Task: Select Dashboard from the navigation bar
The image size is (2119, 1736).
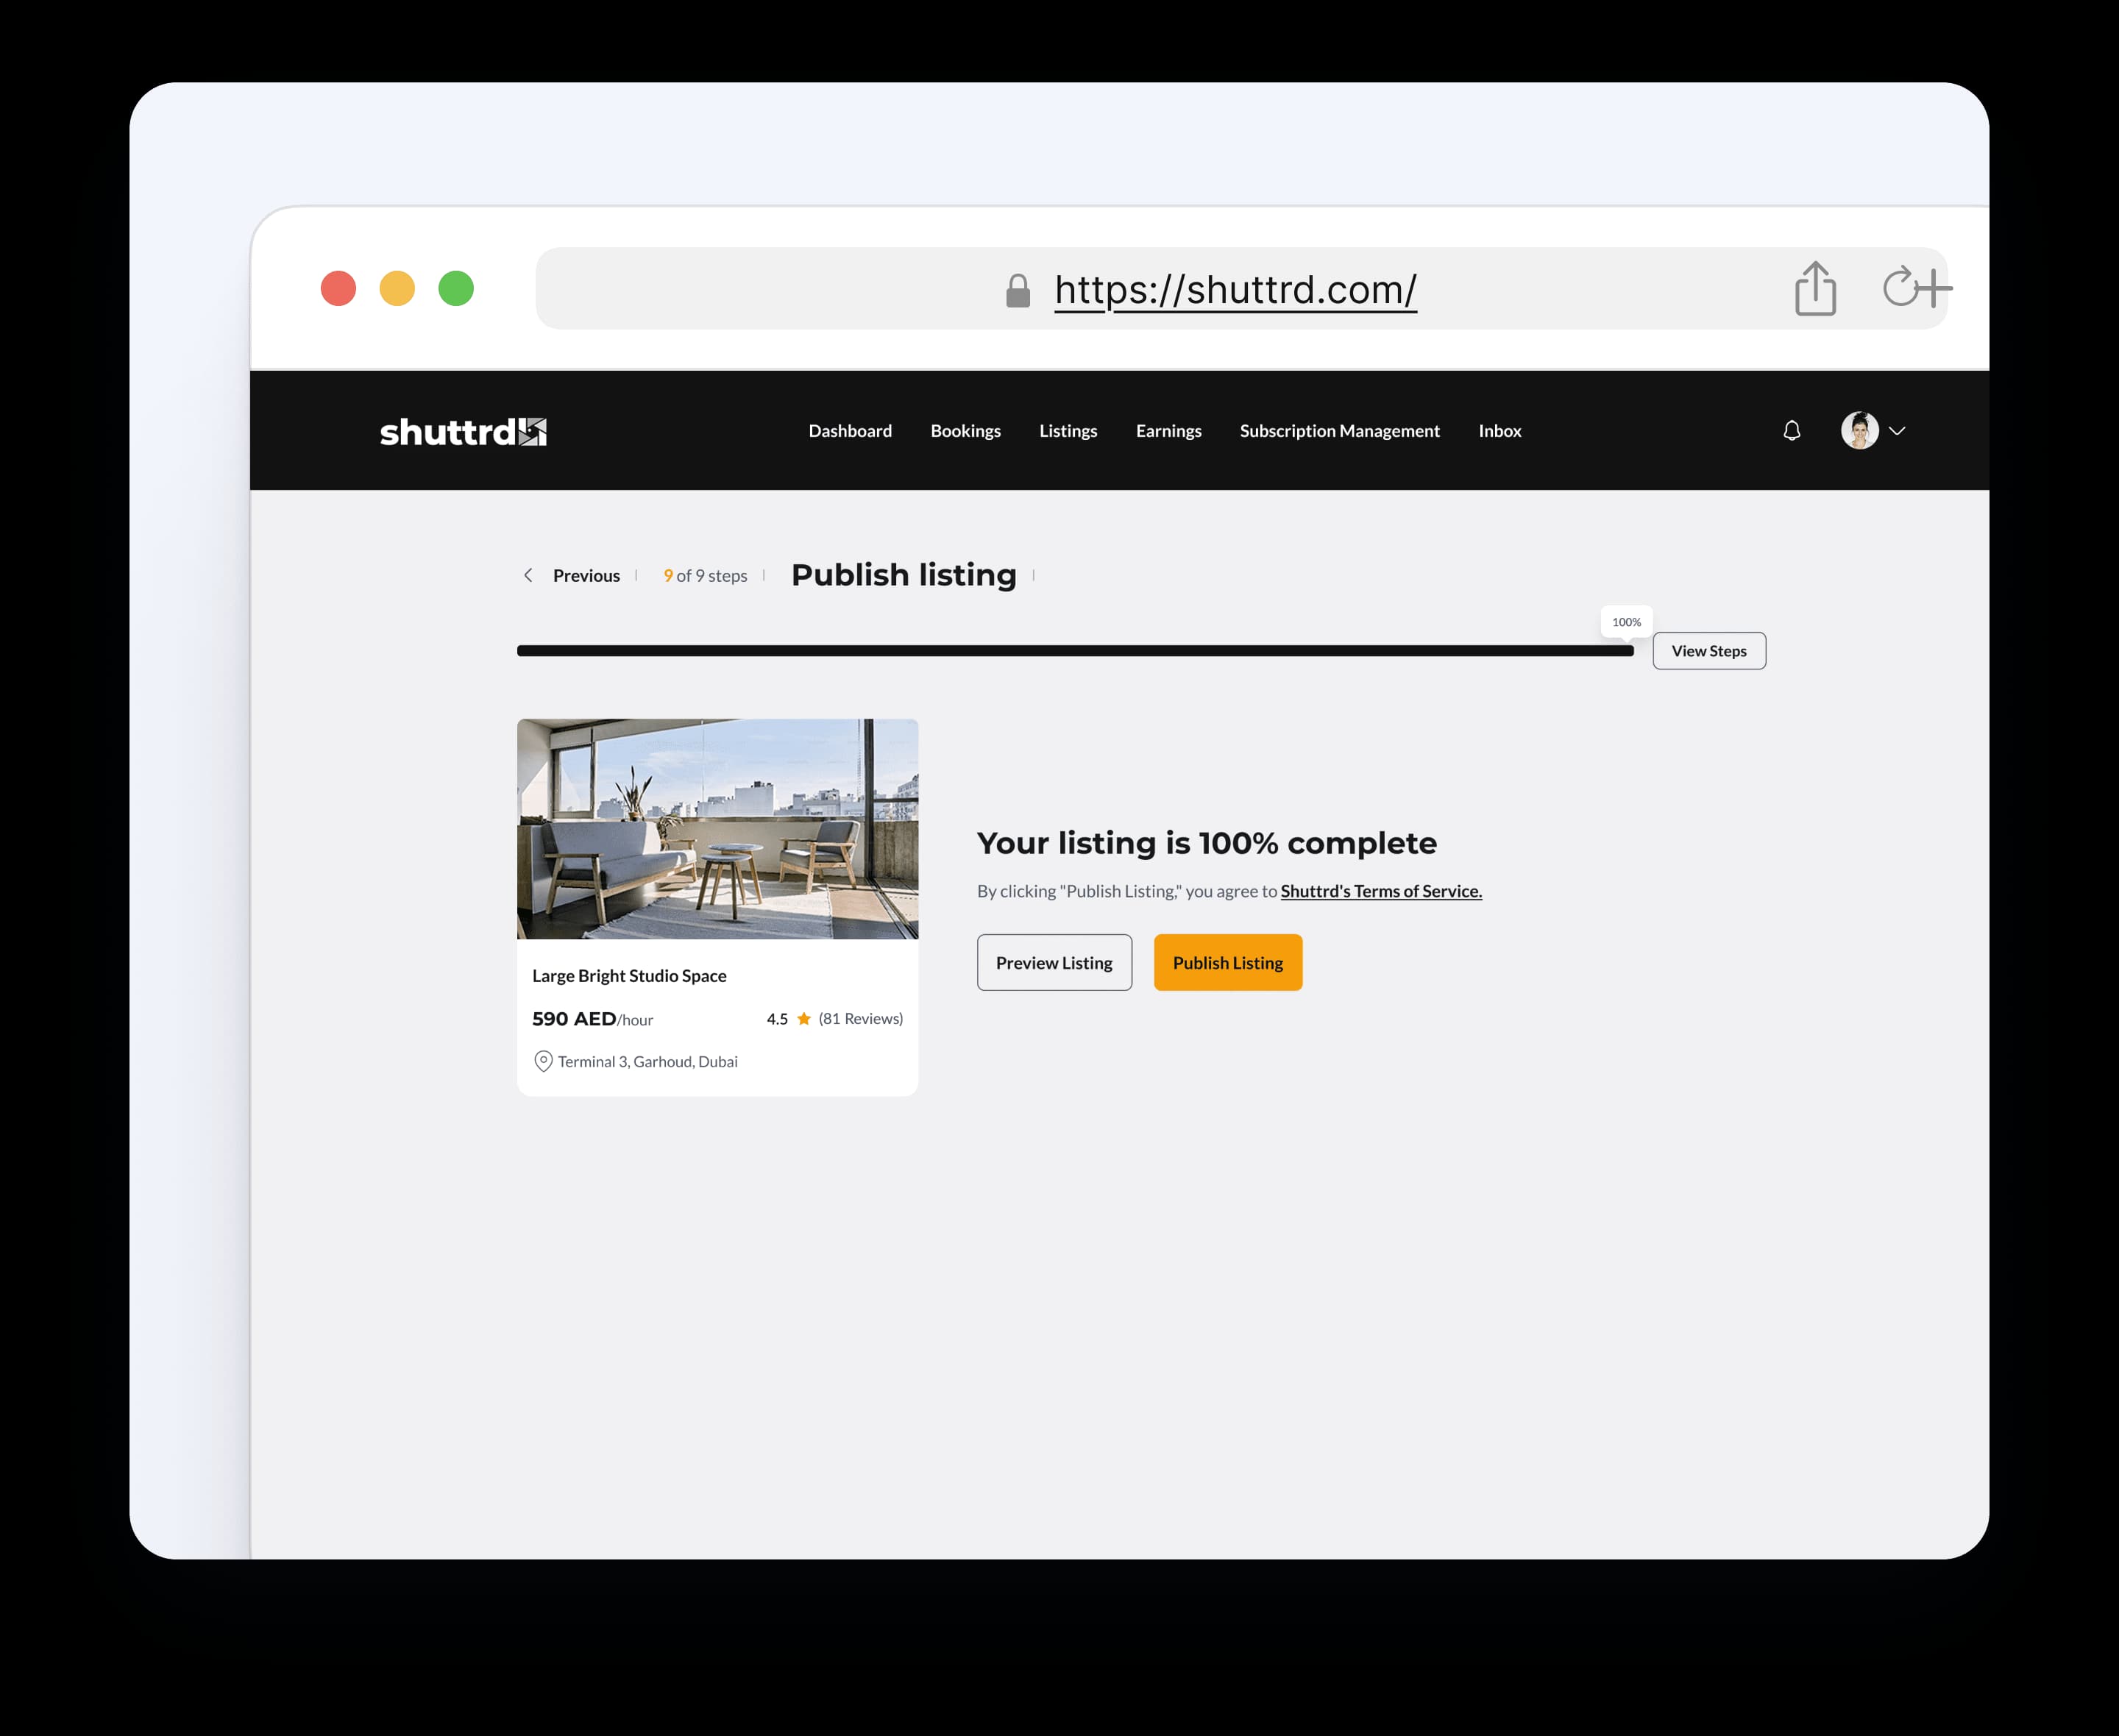Action: [x=850, y=430]
